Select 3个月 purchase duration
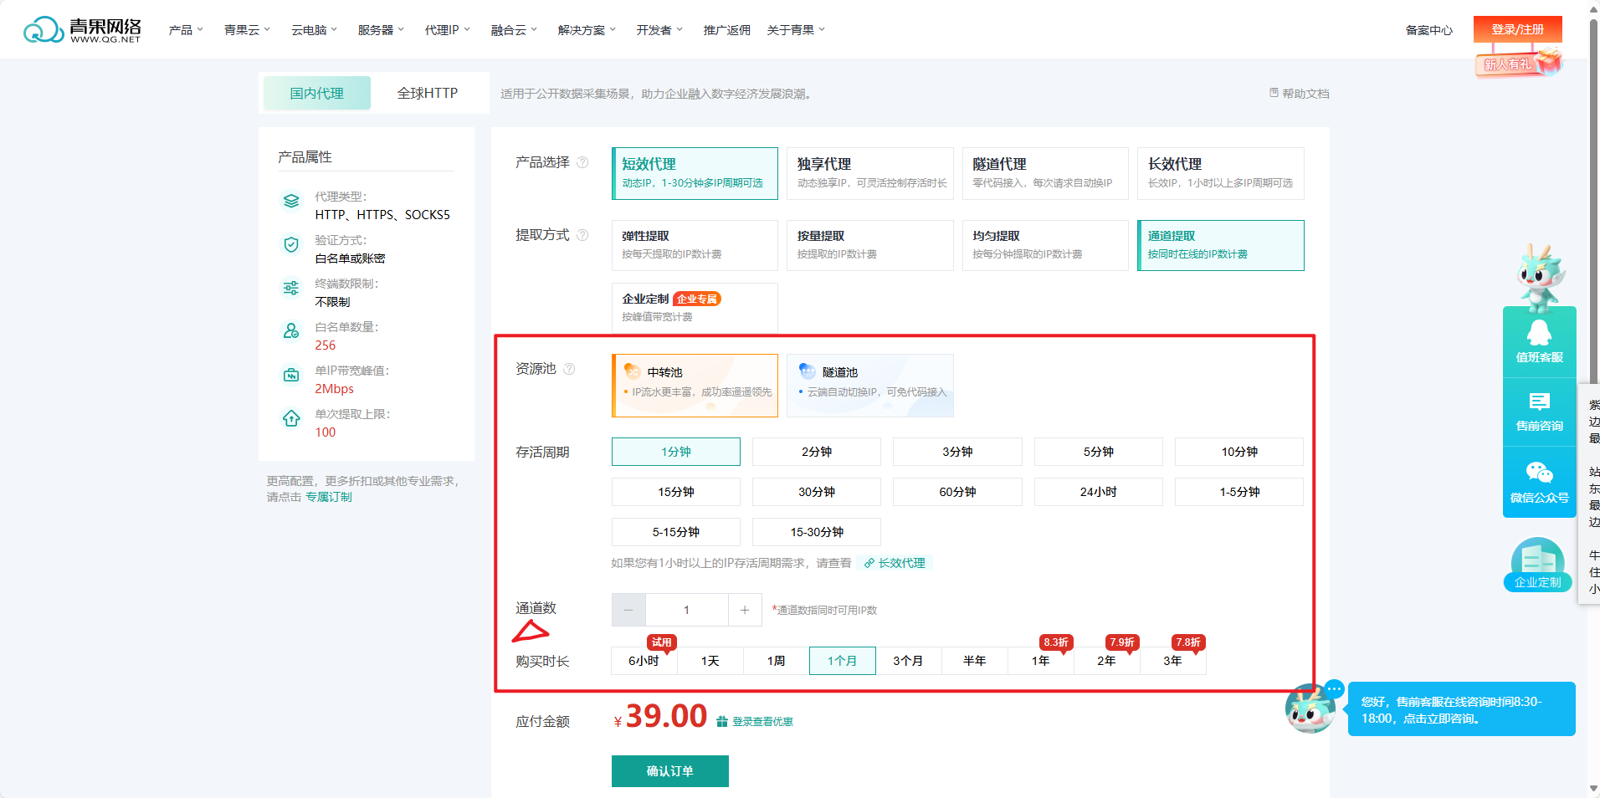Image resolution: width=1600 pixels, height=798 pixels. coord(908,661)
